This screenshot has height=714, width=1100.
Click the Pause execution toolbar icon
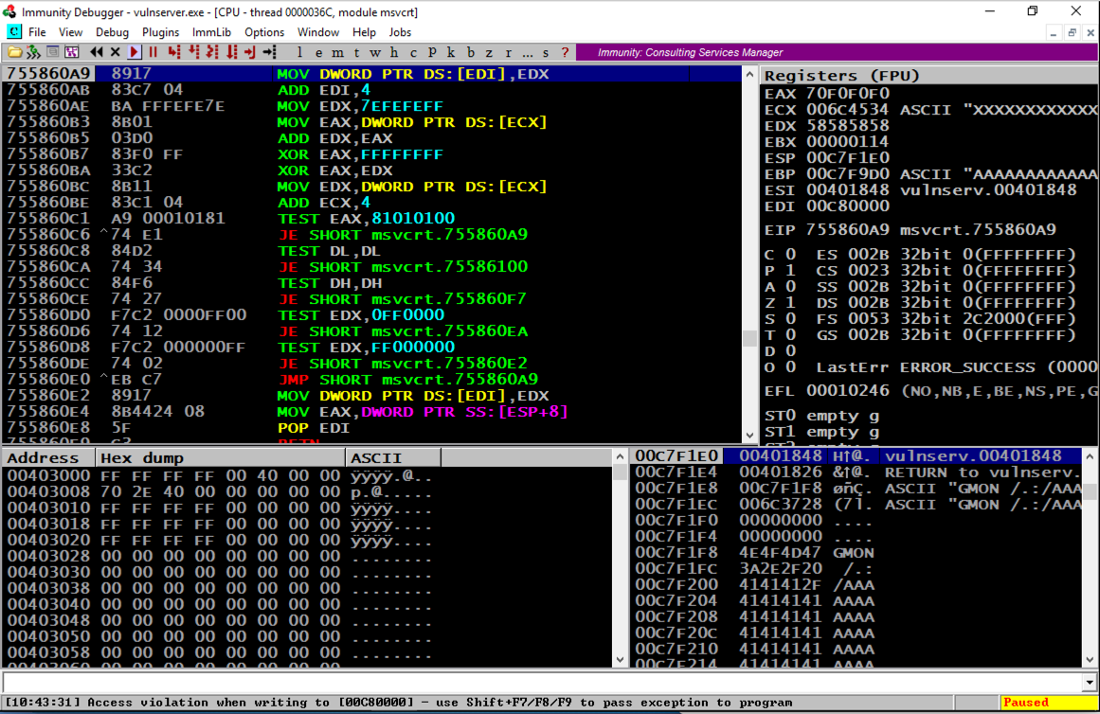tap(153, 52)
